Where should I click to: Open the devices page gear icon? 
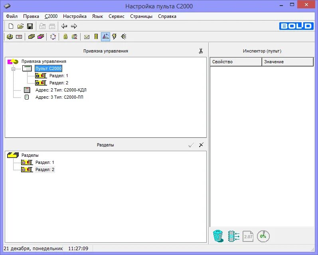[x=10, y=37]
